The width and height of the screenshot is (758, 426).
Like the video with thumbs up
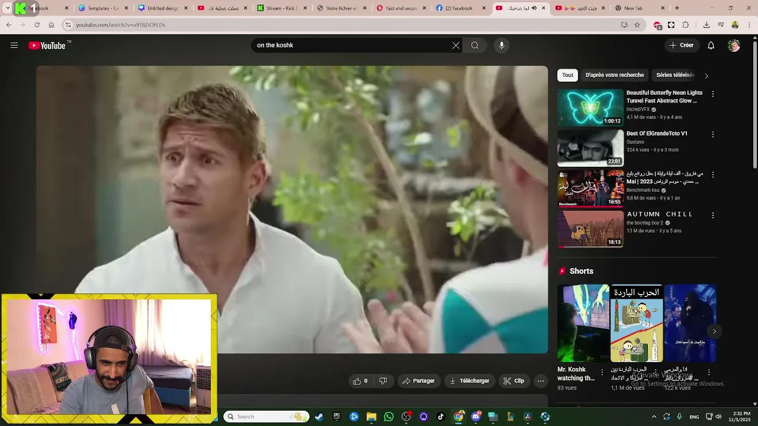click(x=361, y=381)
